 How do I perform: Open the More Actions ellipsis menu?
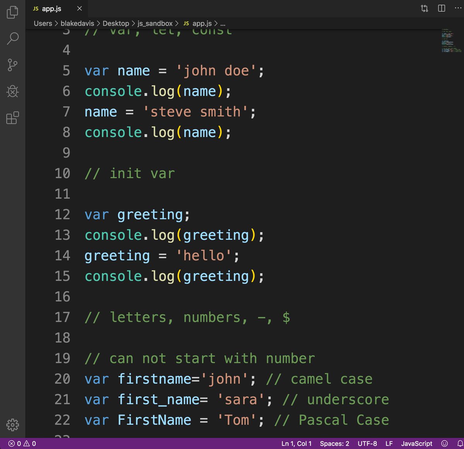pos(458,9)
